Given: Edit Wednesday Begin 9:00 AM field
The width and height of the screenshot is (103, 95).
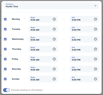Looking at the screenshot, I should tap(43, 39).
